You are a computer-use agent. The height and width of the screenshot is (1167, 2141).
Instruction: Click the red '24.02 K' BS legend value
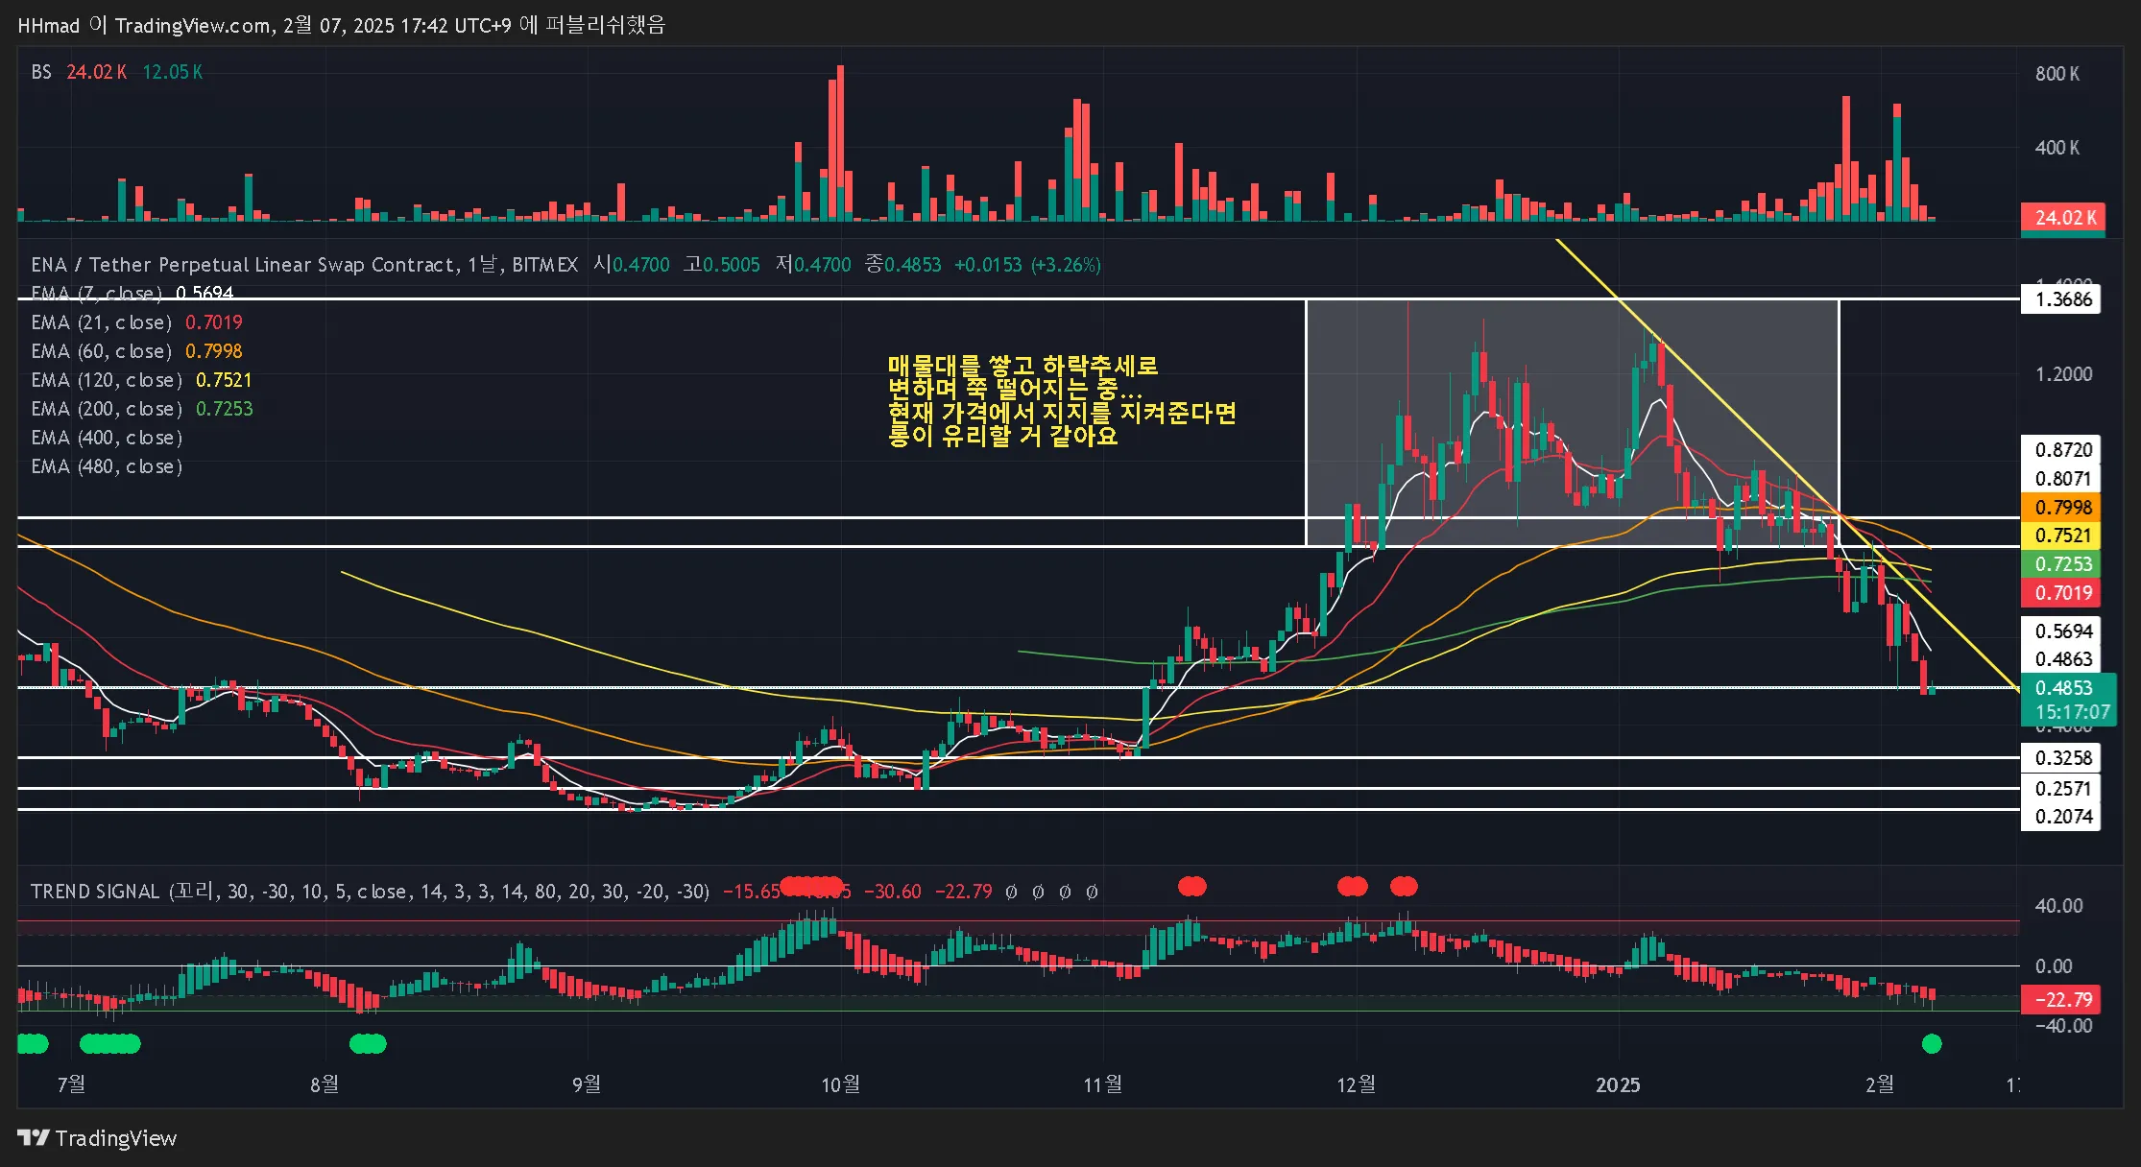click(x=96, y=72)
